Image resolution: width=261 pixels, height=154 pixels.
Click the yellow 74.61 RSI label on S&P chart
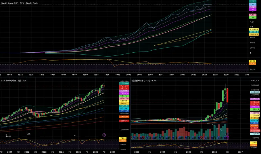click(123, 138)
